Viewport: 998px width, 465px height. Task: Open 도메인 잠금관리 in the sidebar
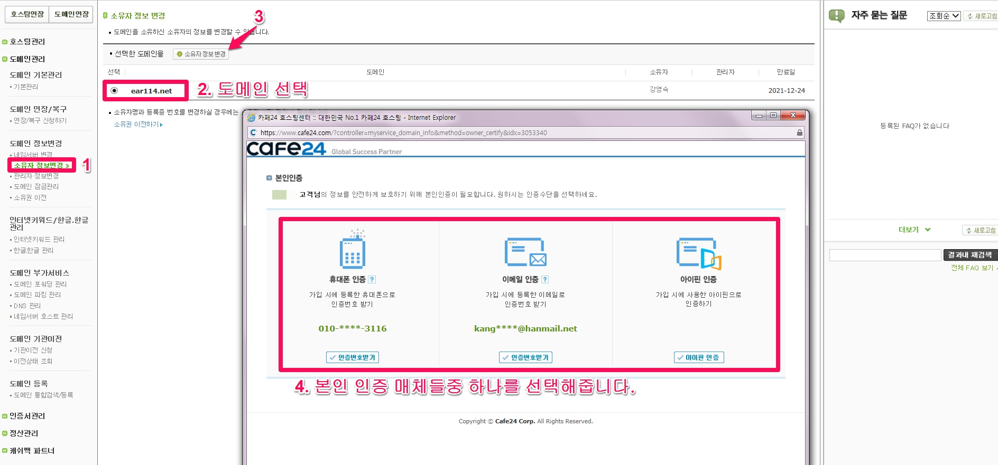click(x=36, y=187)
